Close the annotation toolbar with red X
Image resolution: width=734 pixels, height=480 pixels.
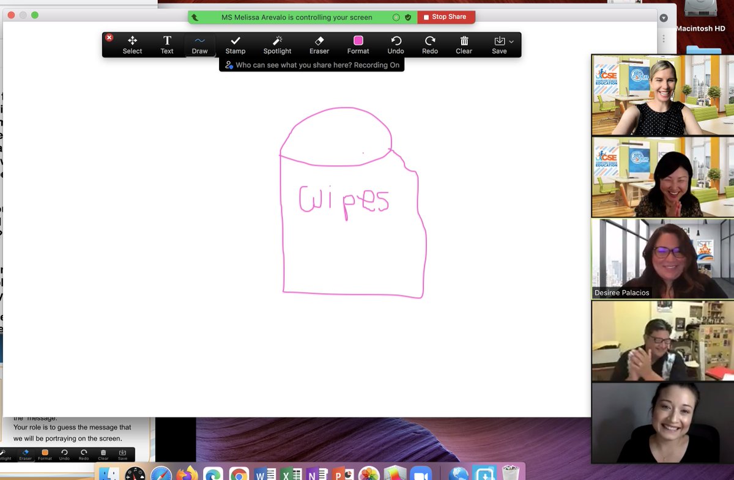[x=109, y=37]
